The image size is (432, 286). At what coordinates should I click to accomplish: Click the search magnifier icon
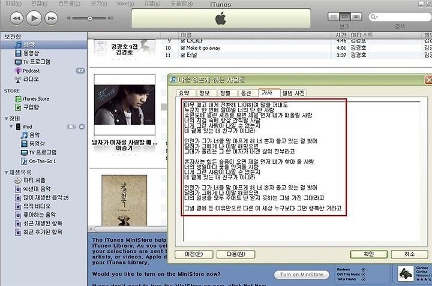tap(374, 17)
